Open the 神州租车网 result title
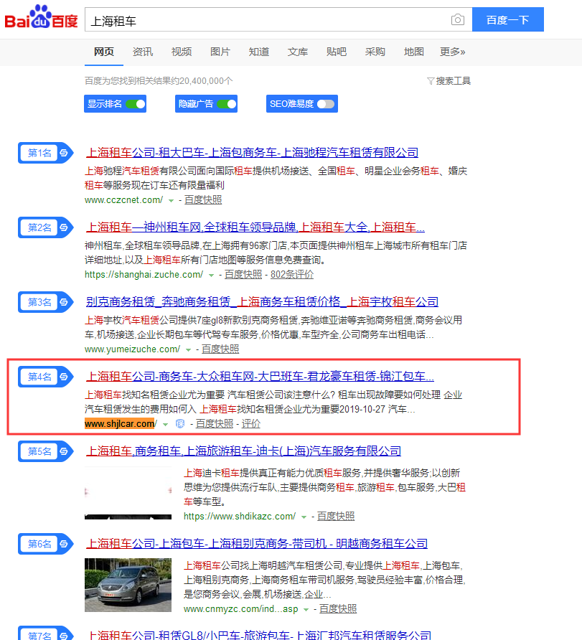Screen dimensions: 582x640 click(x=255, y=227)
